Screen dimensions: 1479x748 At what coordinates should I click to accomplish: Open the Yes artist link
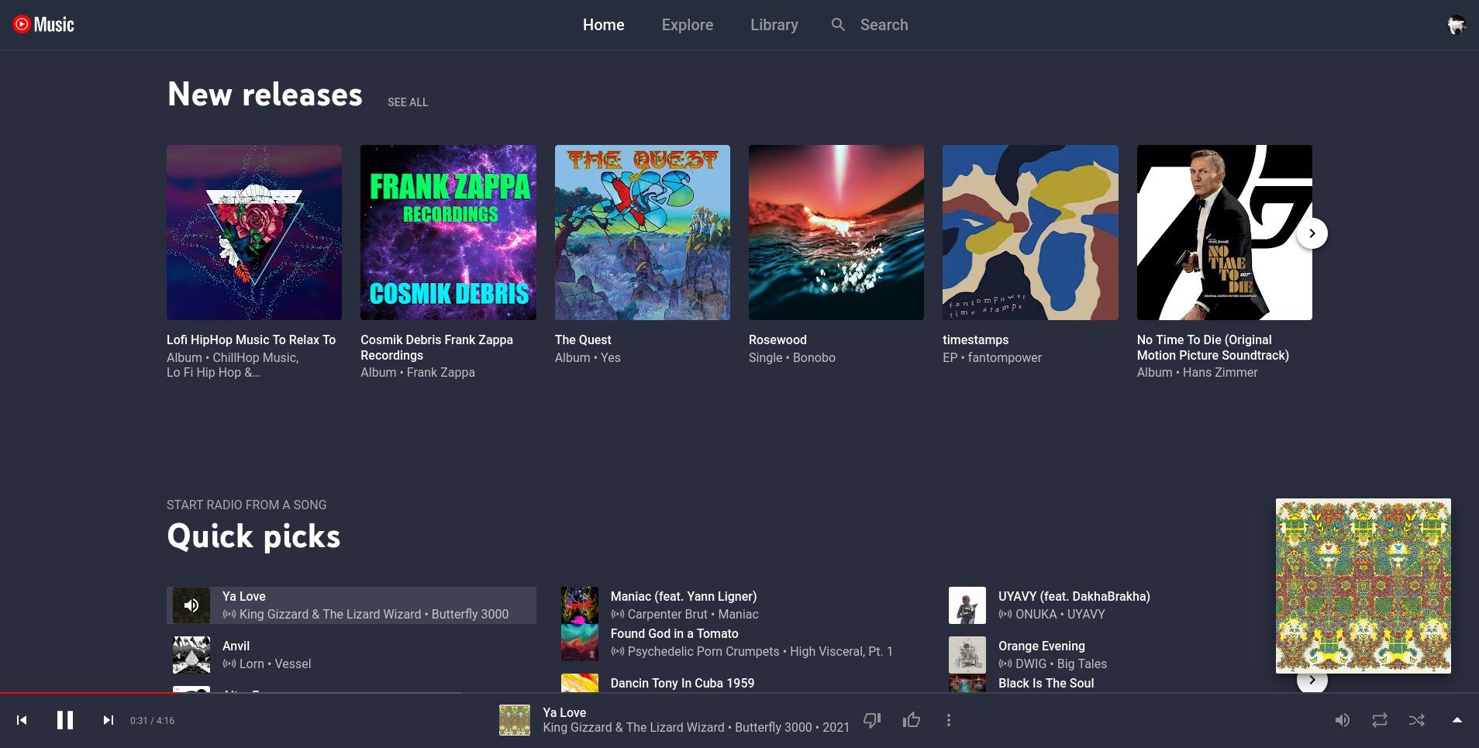point(611,357)
